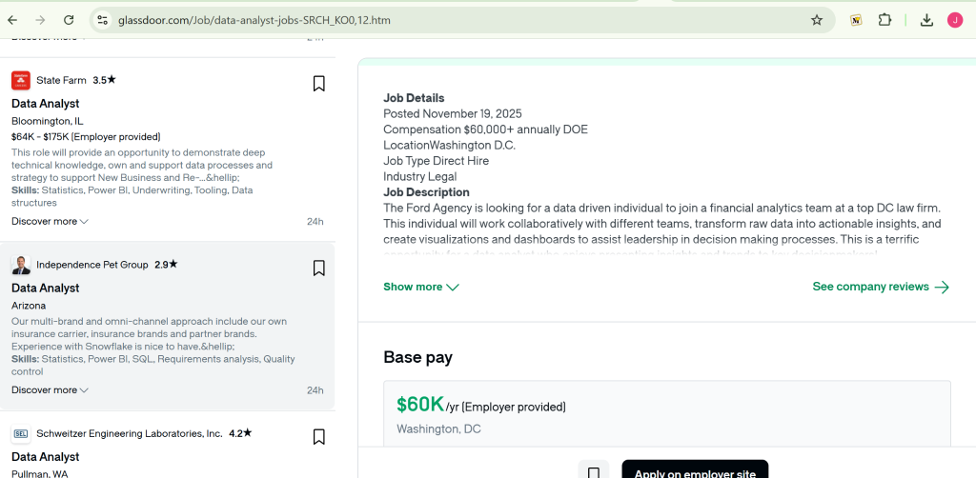This screenshot has width=976, height=478.
Task: Click Schweitzer Engineering Laboratories SEL logo
Action: (21, 433)
